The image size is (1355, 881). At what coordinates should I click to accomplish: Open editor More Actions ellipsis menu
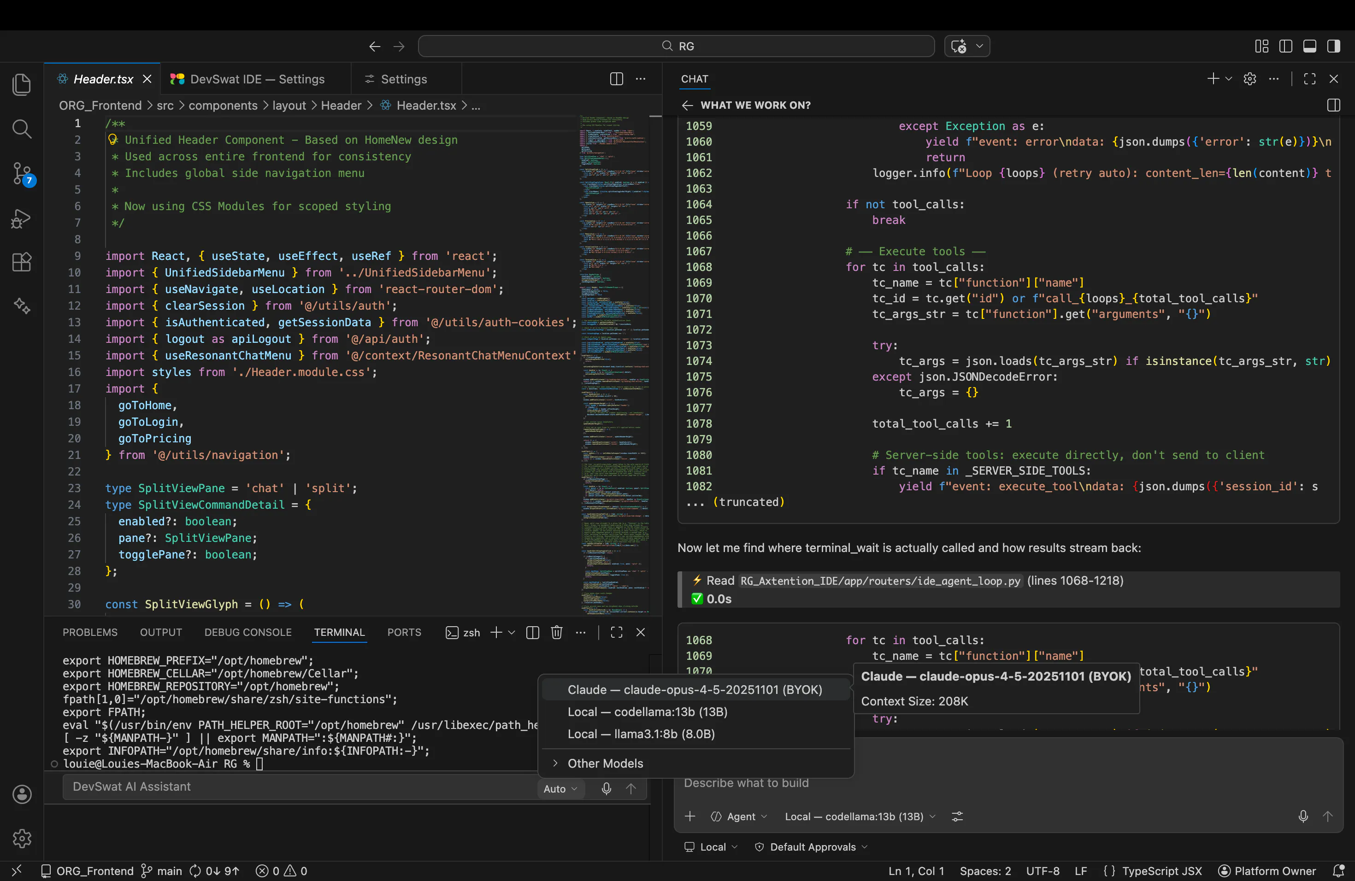point(641,79)
